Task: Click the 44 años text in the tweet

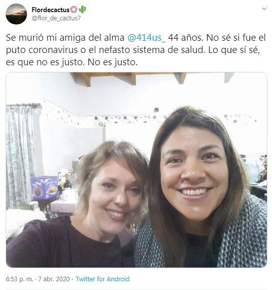Action: point(186,38)
